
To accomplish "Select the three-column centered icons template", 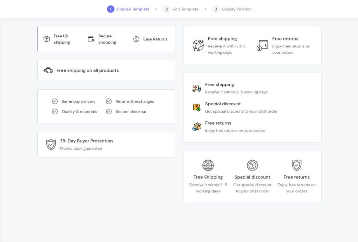I will coord(252,177).
